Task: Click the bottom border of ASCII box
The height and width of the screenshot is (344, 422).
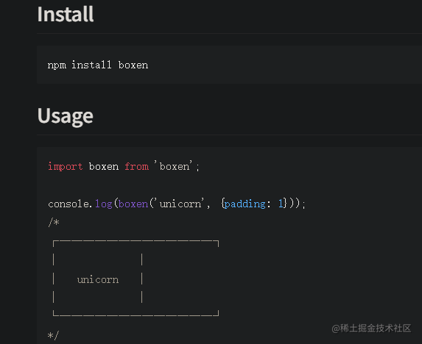Action: coord(136,313)
